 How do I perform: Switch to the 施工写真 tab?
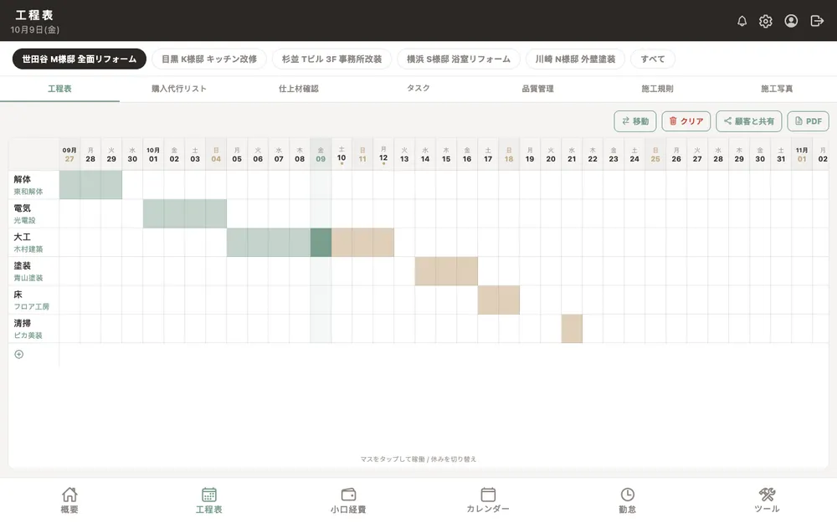[x=777, y=89]
